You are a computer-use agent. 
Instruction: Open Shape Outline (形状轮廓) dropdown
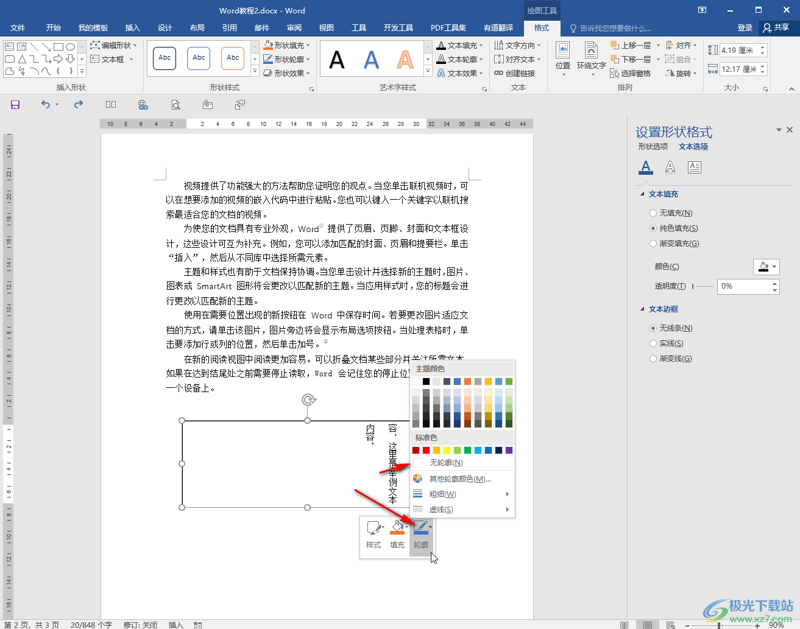(x=286, y=59)
